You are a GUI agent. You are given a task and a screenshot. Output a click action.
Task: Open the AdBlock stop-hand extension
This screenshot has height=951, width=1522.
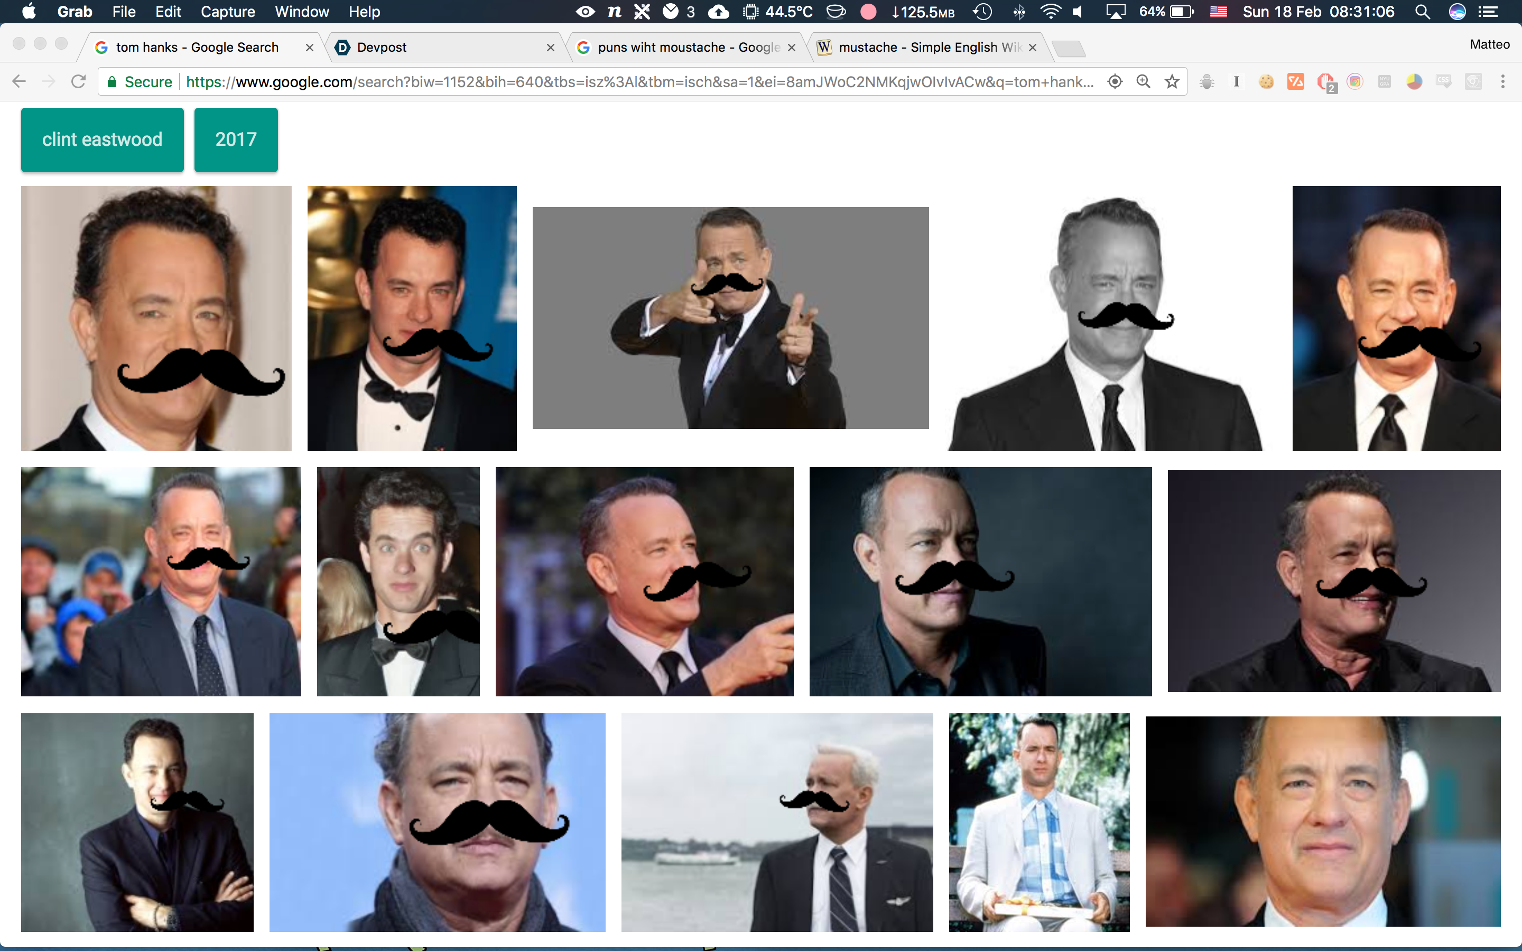tap(1325, 82)
